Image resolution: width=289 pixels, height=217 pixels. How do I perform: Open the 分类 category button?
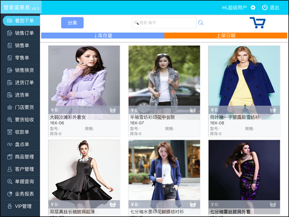tap(73, 23)
